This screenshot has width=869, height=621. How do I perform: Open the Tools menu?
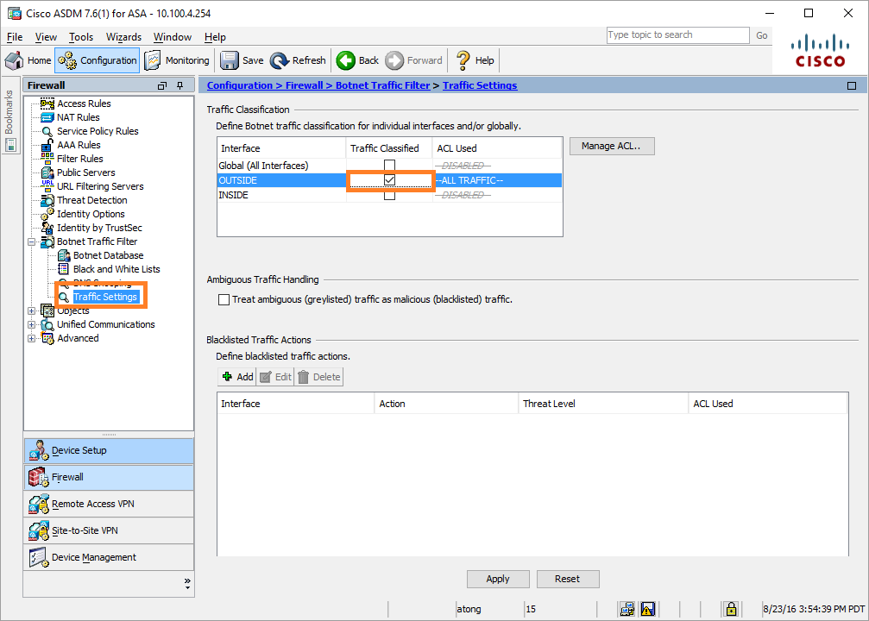tap(81, 37)
